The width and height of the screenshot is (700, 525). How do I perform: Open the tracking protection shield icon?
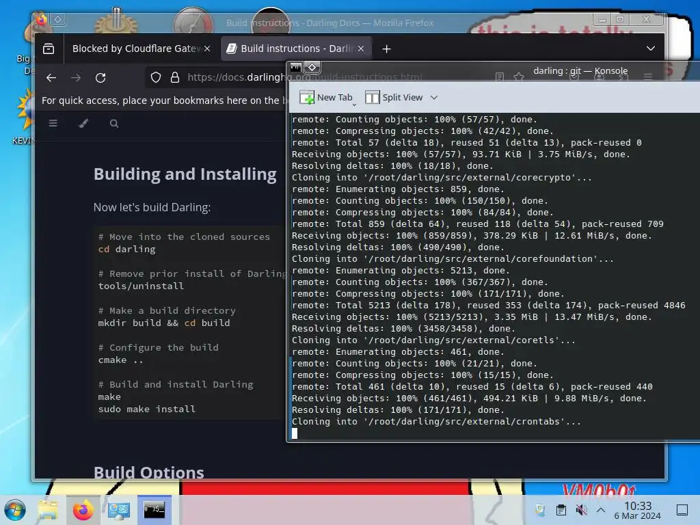click(x=155, y=78)
